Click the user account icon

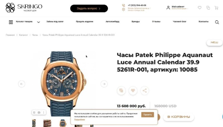pos(168,8)
